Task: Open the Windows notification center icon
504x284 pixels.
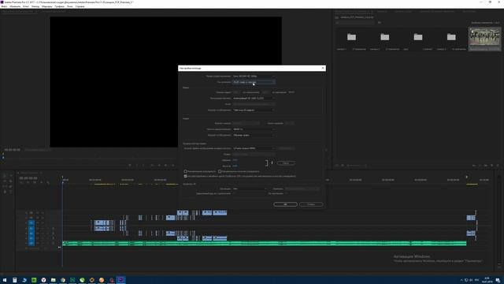Action: tap(498, 280)
